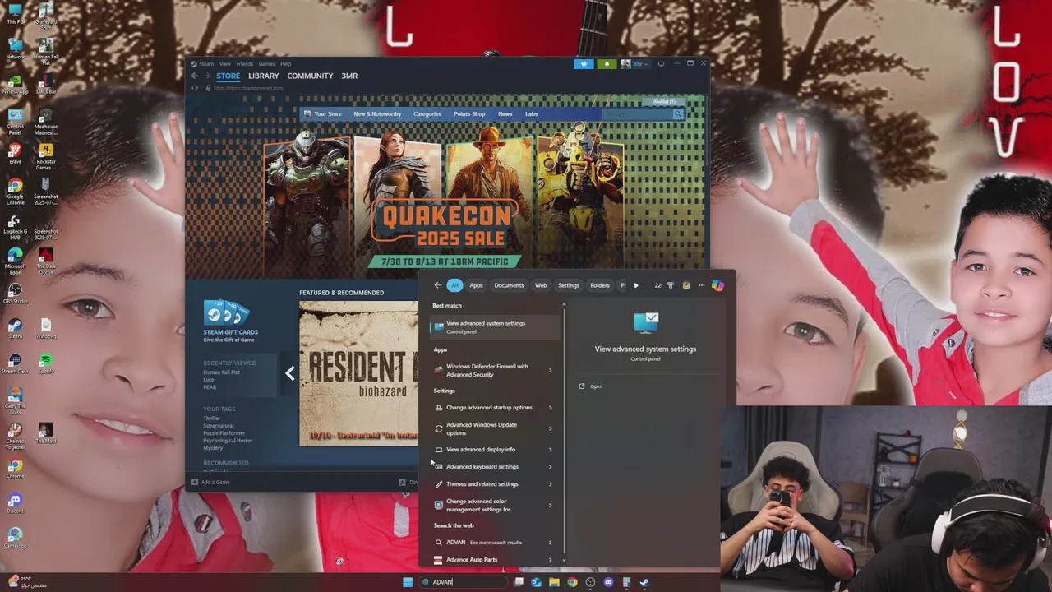1052x592 pixels.
Task: Open Microsoft Edge desktop shortcut
Action: coord(15,261)
